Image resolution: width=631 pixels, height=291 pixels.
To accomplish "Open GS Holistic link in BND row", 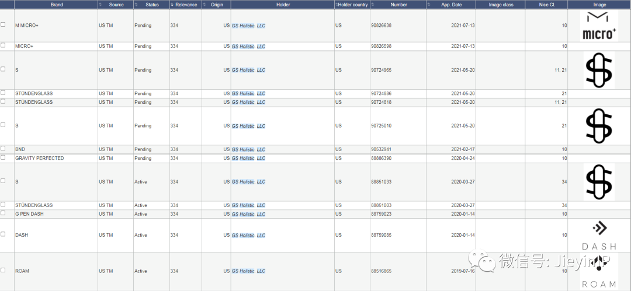I will pyautogui.click(x=249, y=149).
